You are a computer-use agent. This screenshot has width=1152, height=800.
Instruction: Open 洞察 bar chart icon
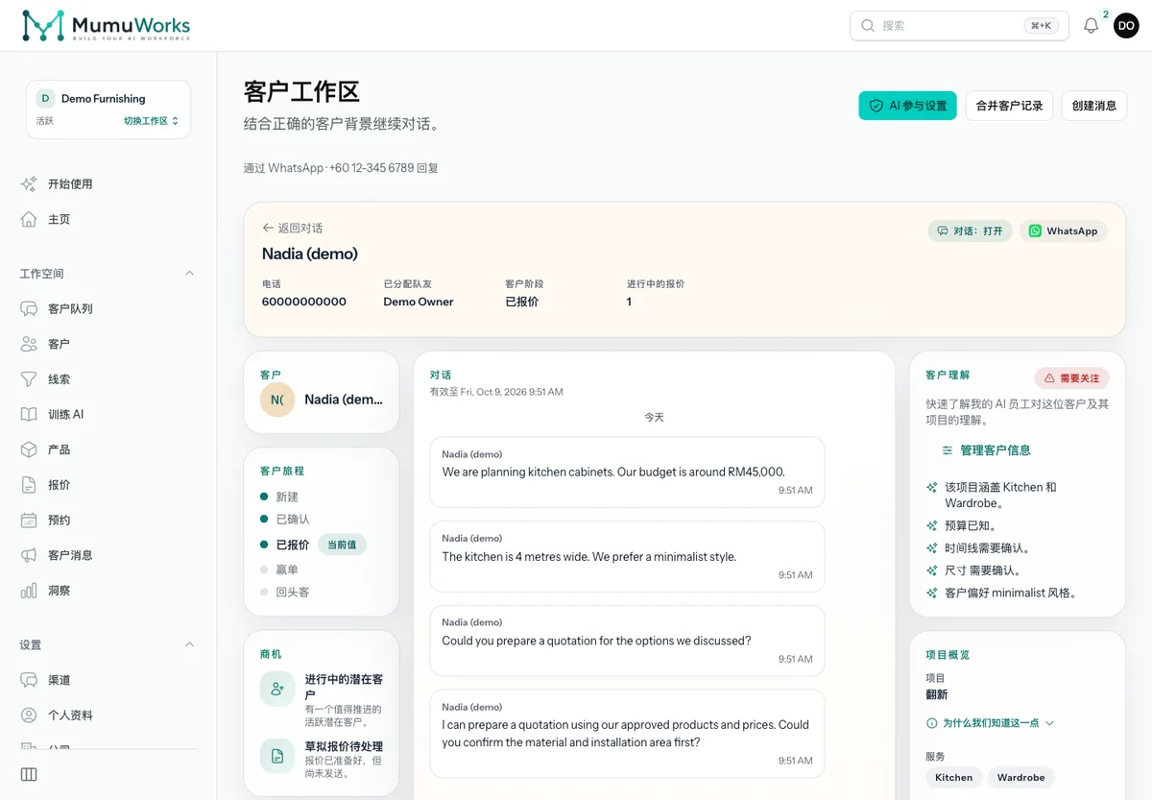[29, 591]
